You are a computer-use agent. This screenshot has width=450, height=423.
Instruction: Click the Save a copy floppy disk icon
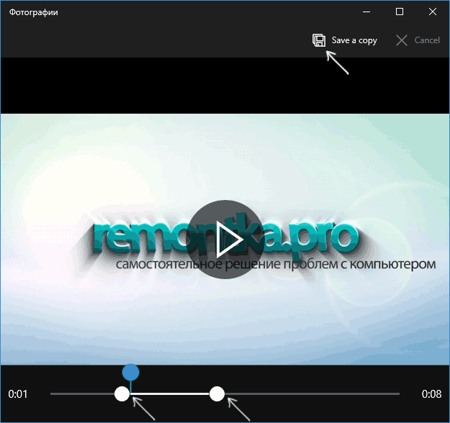319,40
